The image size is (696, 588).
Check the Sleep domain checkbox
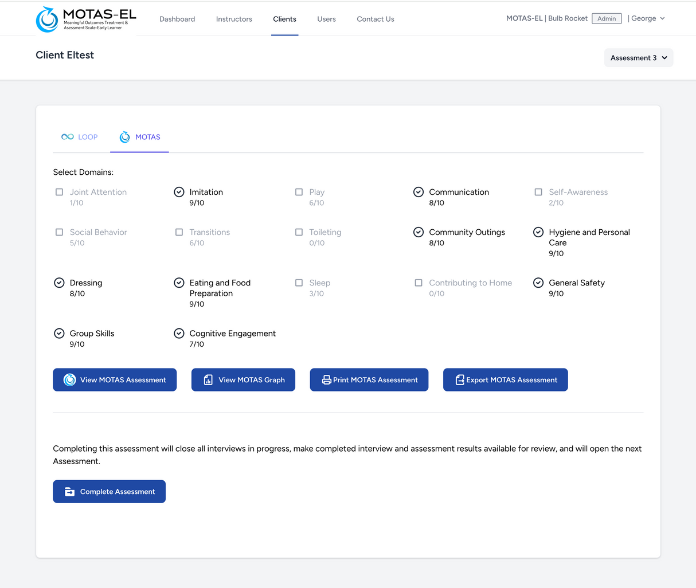[x=299, y=283]
